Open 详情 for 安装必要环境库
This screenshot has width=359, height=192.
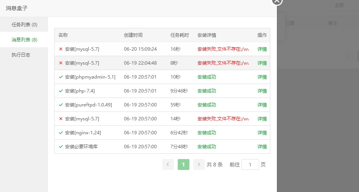coord(262,147)
